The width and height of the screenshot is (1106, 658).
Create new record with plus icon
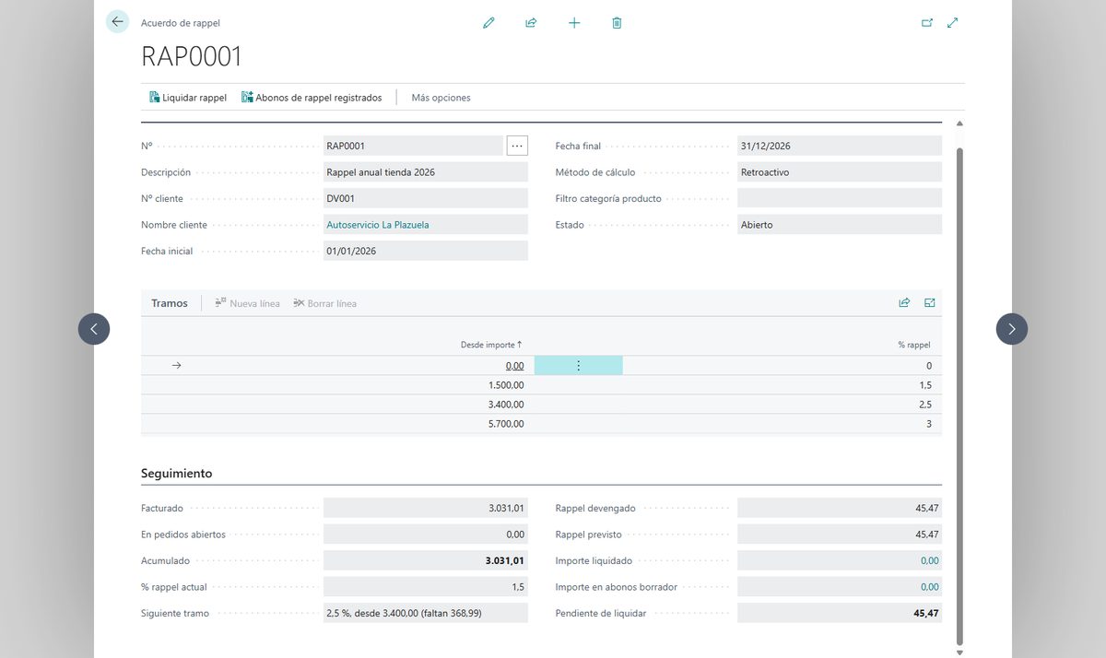pyautogui.click(x=574, y=23)
